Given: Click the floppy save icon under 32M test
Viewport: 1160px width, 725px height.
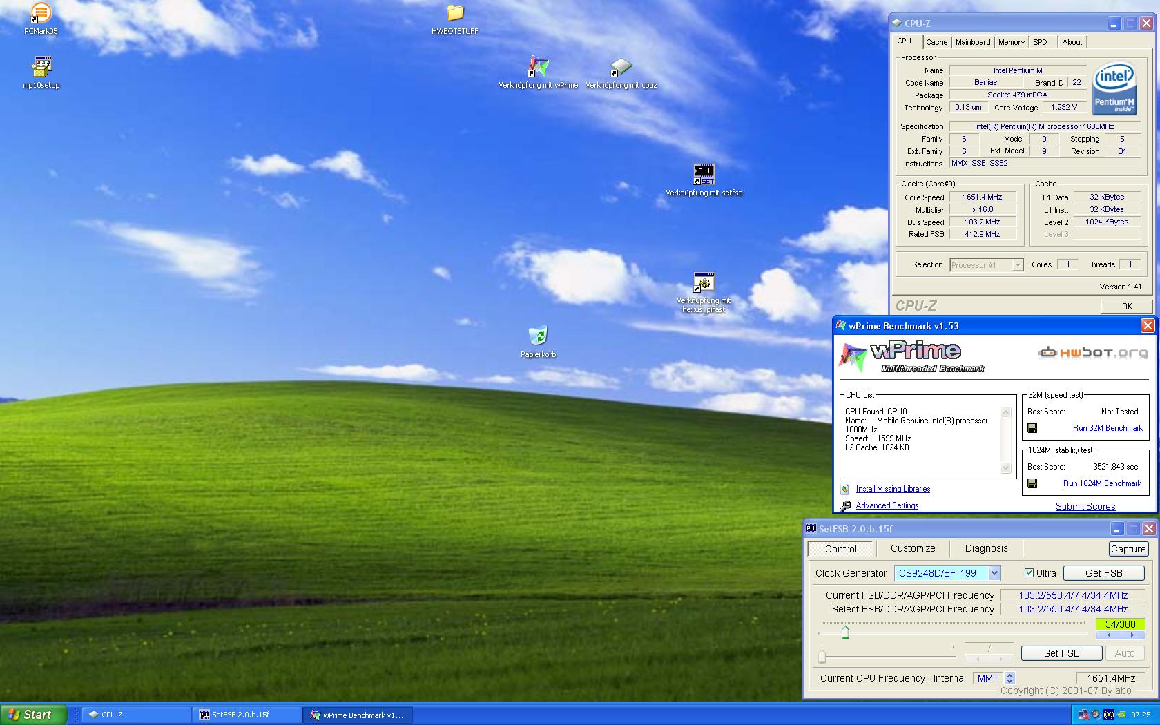Looking at the screenshot, I should pos(1032,428).
